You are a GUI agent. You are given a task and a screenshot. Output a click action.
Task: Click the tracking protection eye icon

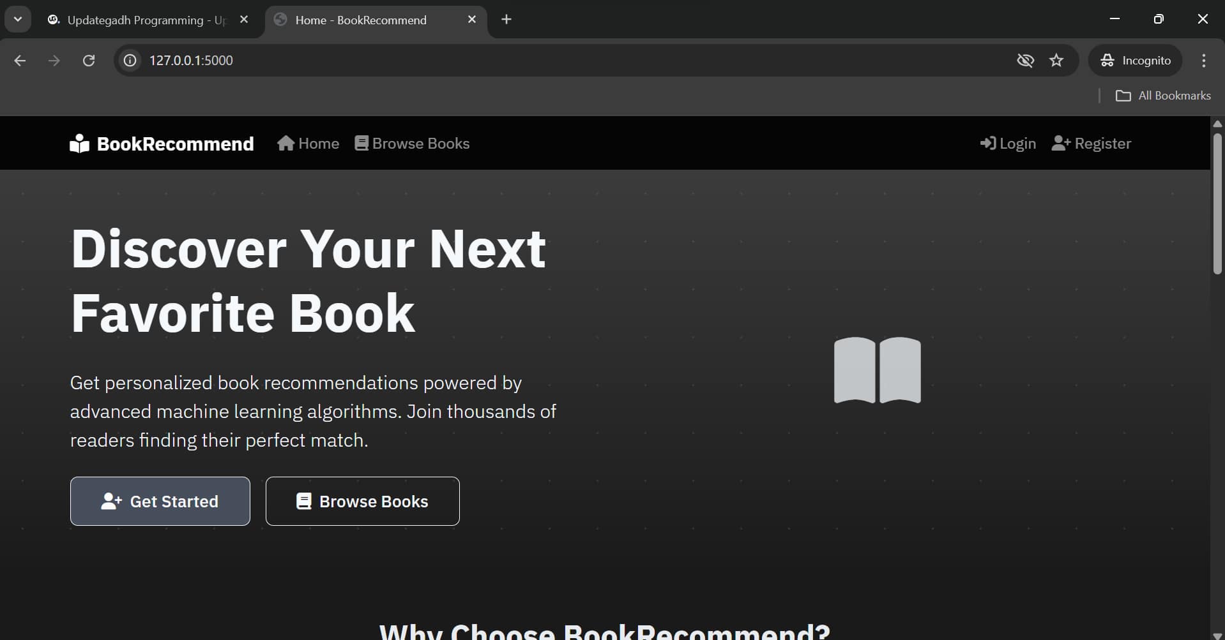[1025, 61]
